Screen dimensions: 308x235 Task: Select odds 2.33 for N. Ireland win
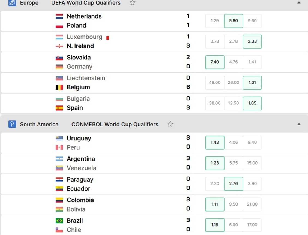[252, 41]
